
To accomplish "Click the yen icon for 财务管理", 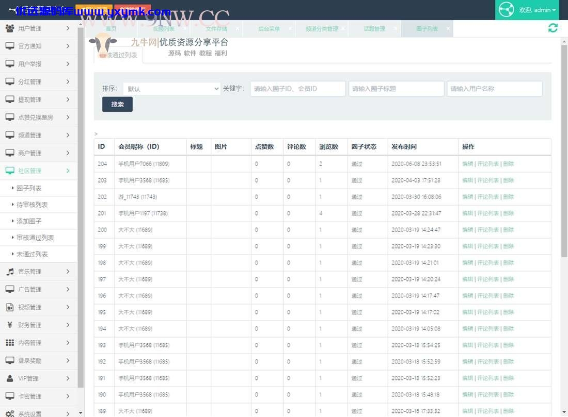I will tap(10, 325).
